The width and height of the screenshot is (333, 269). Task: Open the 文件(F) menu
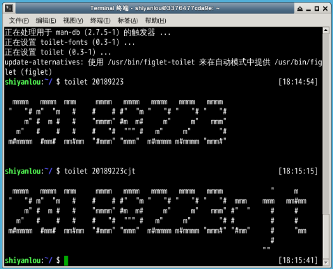click(x=19, y=21)
